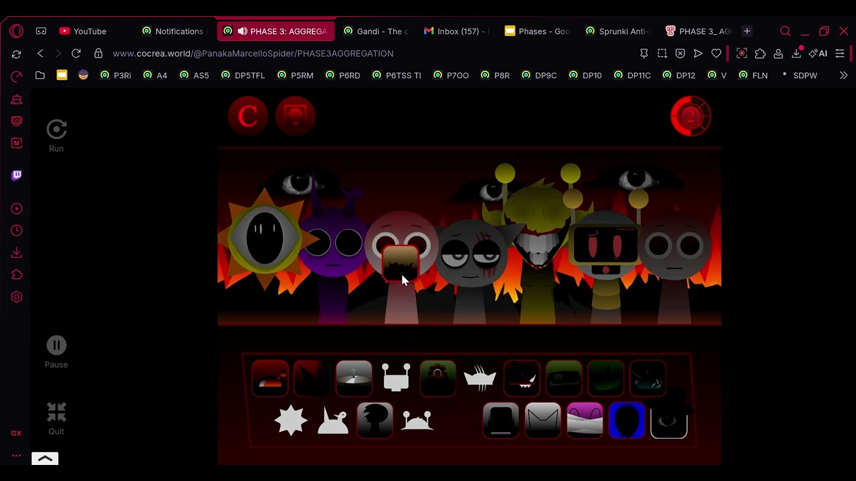Take a snapshot with the snapshot icon
Screen dimensions: 856x481
click(x=662, y=53)
